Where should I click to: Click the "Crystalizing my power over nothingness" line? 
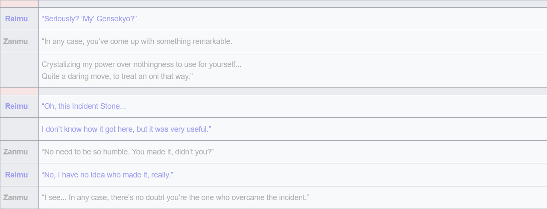point(141,64)
